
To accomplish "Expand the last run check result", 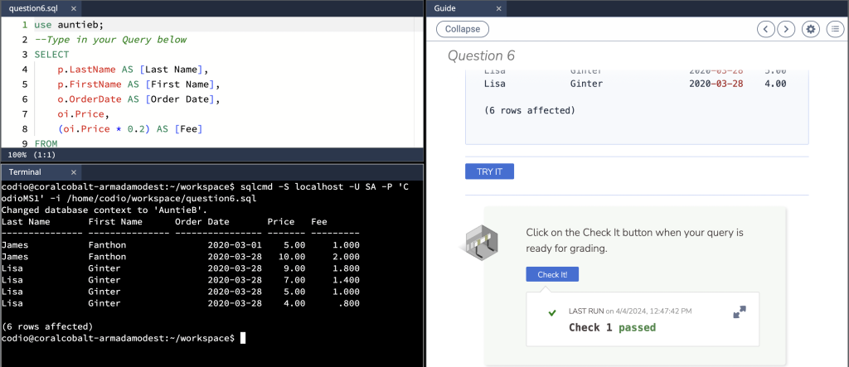I will pos(740,312).
